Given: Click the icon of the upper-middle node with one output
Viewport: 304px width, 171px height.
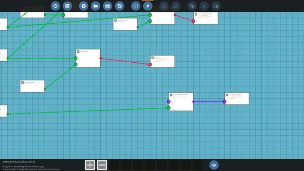Looking at the screenshot, I should pyautogui.click(x=115, y=20).
